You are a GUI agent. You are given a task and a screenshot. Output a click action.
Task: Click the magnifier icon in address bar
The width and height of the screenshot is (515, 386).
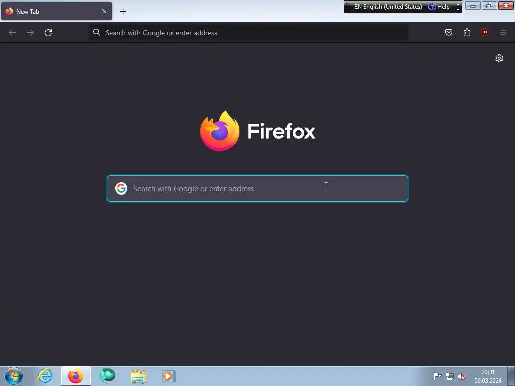pos(96,32)
